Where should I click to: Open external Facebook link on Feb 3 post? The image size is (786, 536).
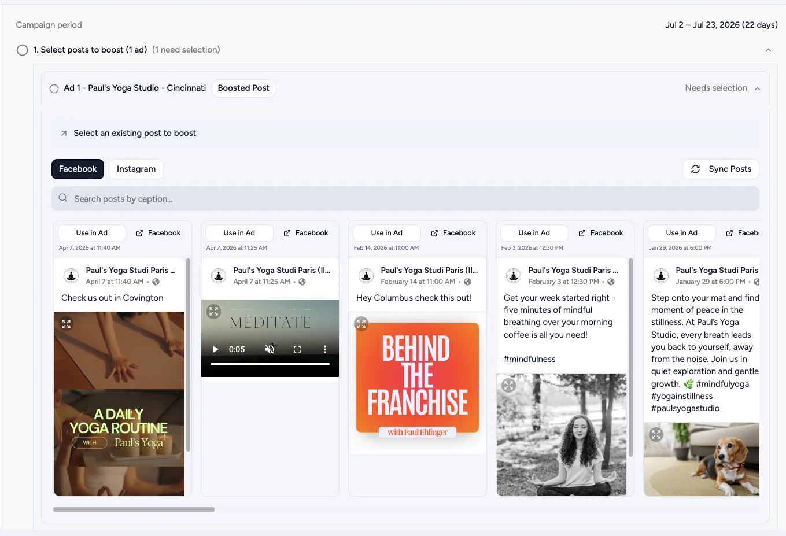601,233
